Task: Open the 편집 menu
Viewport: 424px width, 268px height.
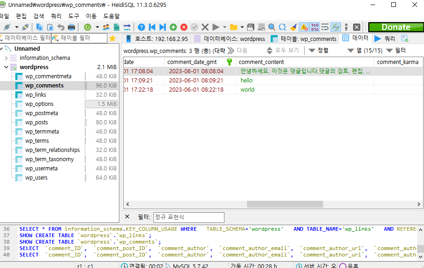Action: tap(21, 16)
